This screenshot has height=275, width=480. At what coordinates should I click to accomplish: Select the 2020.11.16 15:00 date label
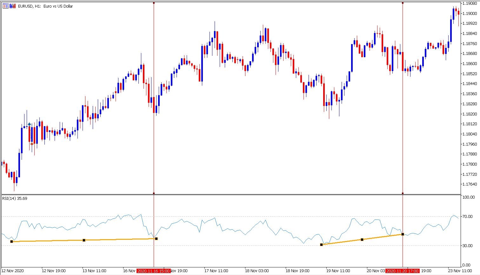pyautogui.click(x=154, y=271)
